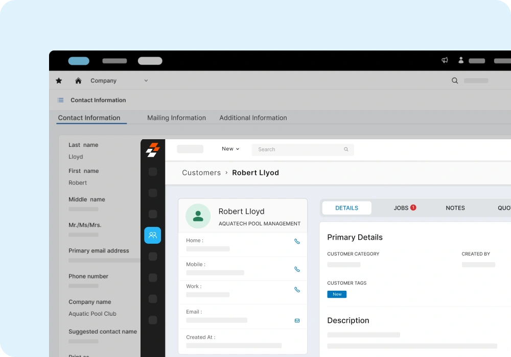Go to Customers breadcrumb link

(x=201, y=173)
